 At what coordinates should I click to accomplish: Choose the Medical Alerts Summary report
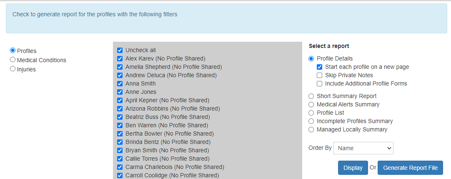coord(311,104)
